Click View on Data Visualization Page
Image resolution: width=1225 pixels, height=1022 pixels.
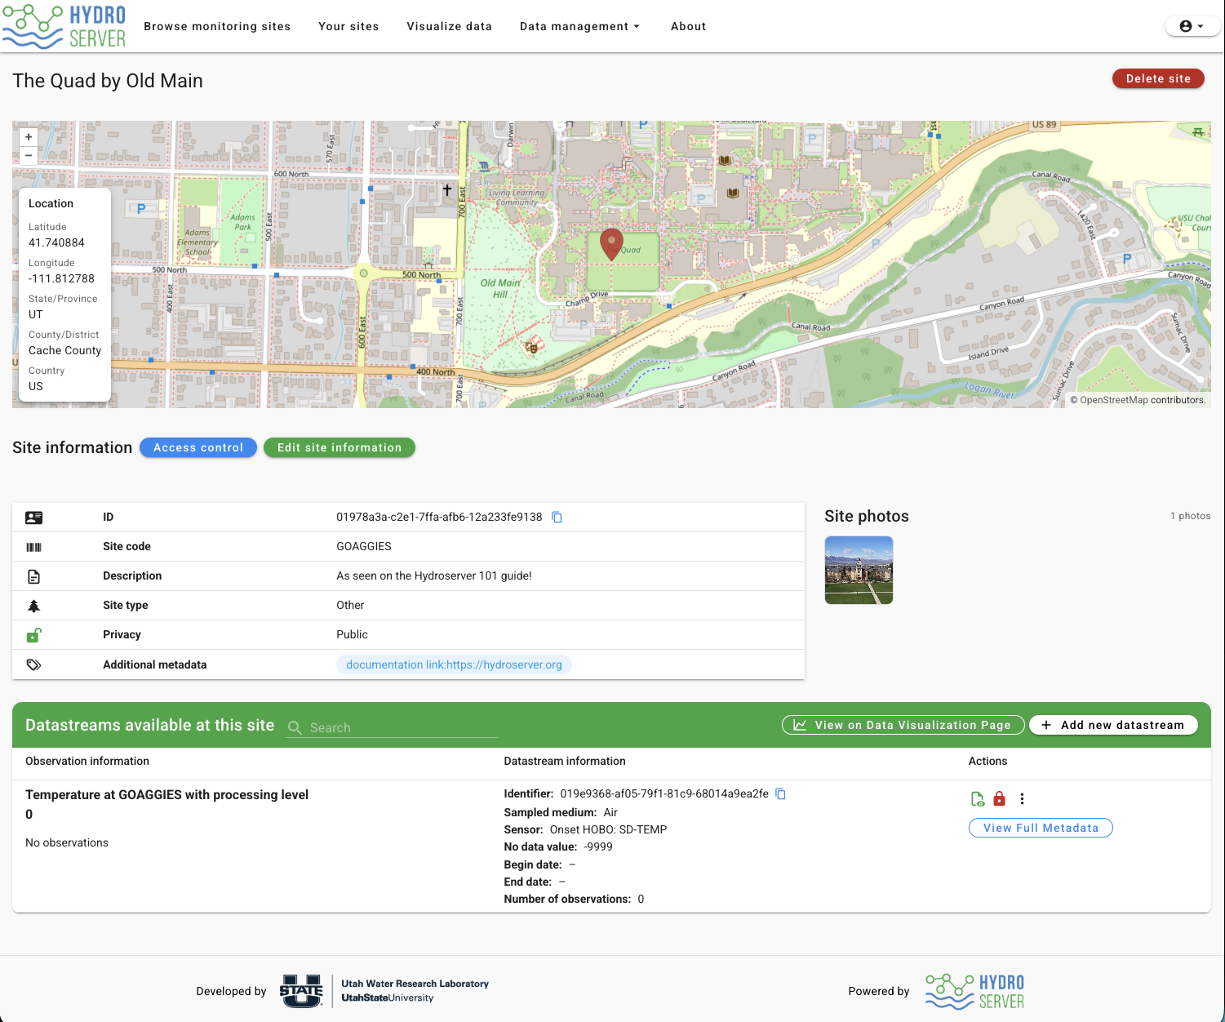(x=903, y=725)
